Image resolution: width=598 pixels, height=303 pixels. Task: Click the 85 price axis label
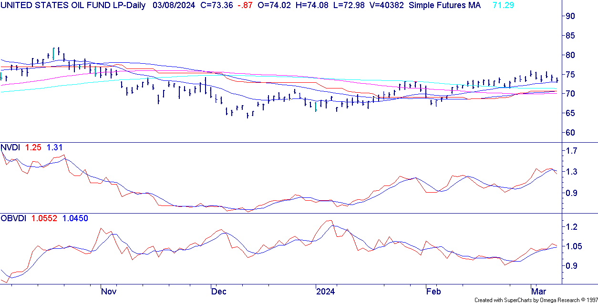[x=570, y=35]
